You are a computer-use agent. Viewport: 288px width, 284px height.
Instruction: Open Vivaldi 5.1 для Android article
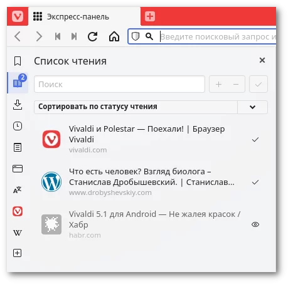coord(154,219)
